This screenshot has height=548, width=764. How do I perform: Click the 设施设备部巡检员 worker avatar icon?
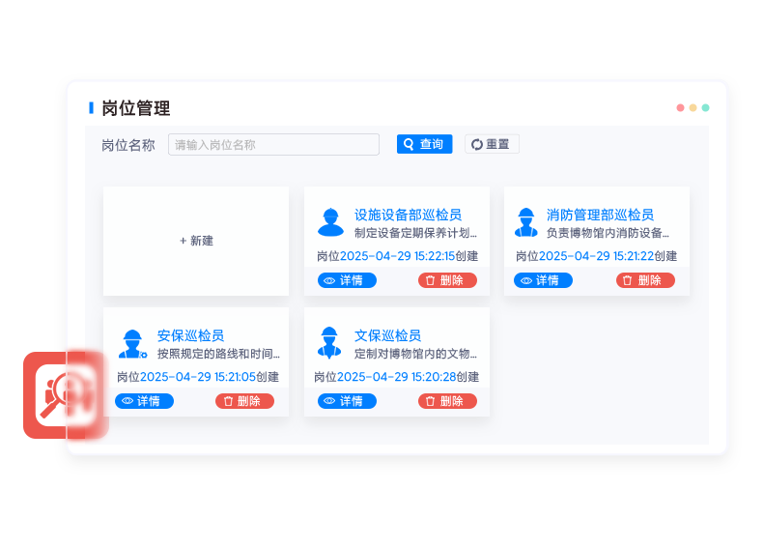click(x=330, y=222)
